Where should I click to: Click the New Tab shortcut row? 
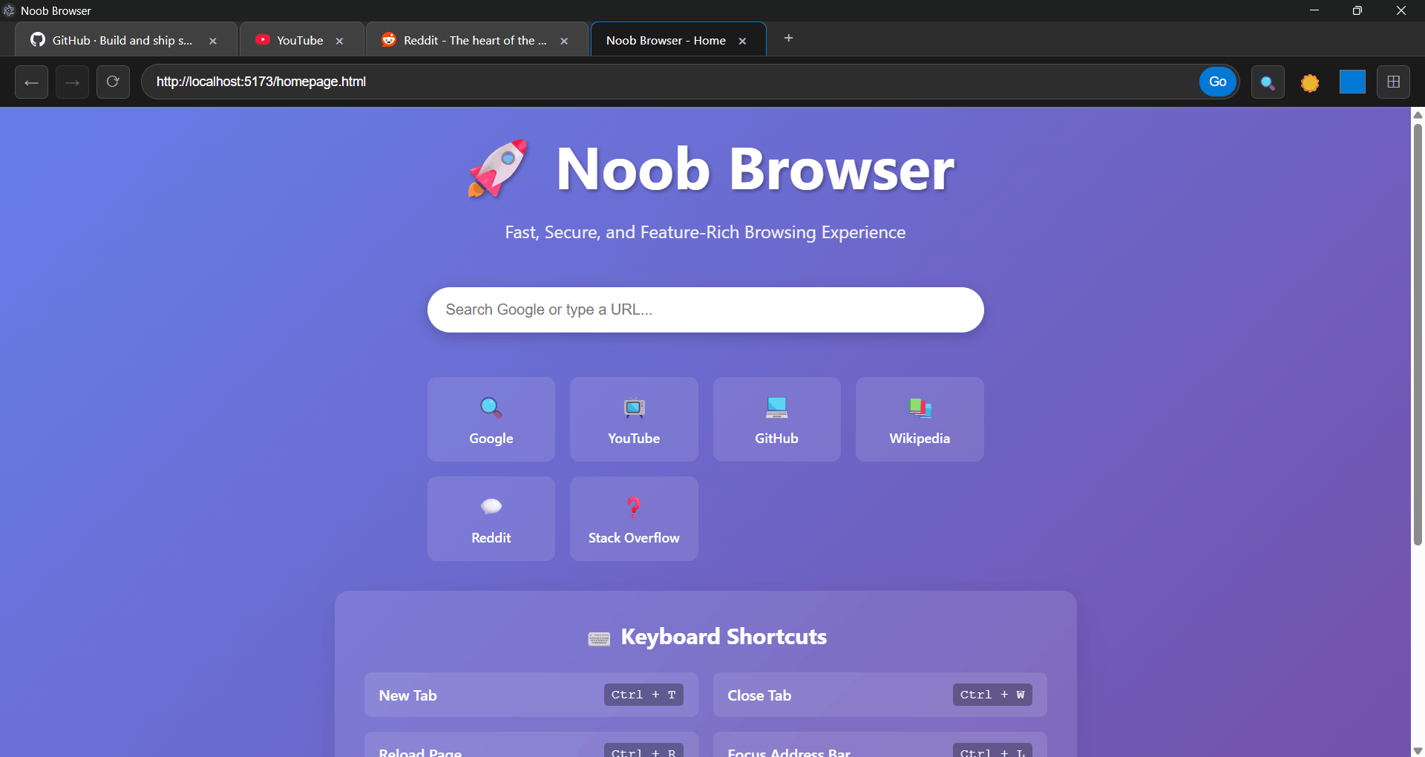[531, 695]
